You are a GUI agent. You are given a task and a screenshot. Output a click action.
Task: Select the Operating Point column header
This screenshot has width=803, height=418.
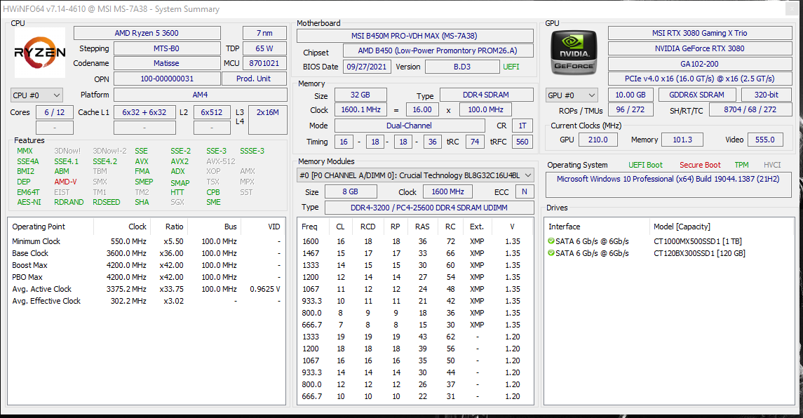(x=50, y=227)
